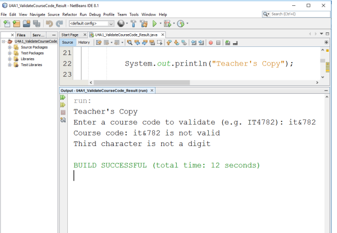Click the red Stop icon in Output
This screenshot has height=233, width=337.
tap(63, 112)
